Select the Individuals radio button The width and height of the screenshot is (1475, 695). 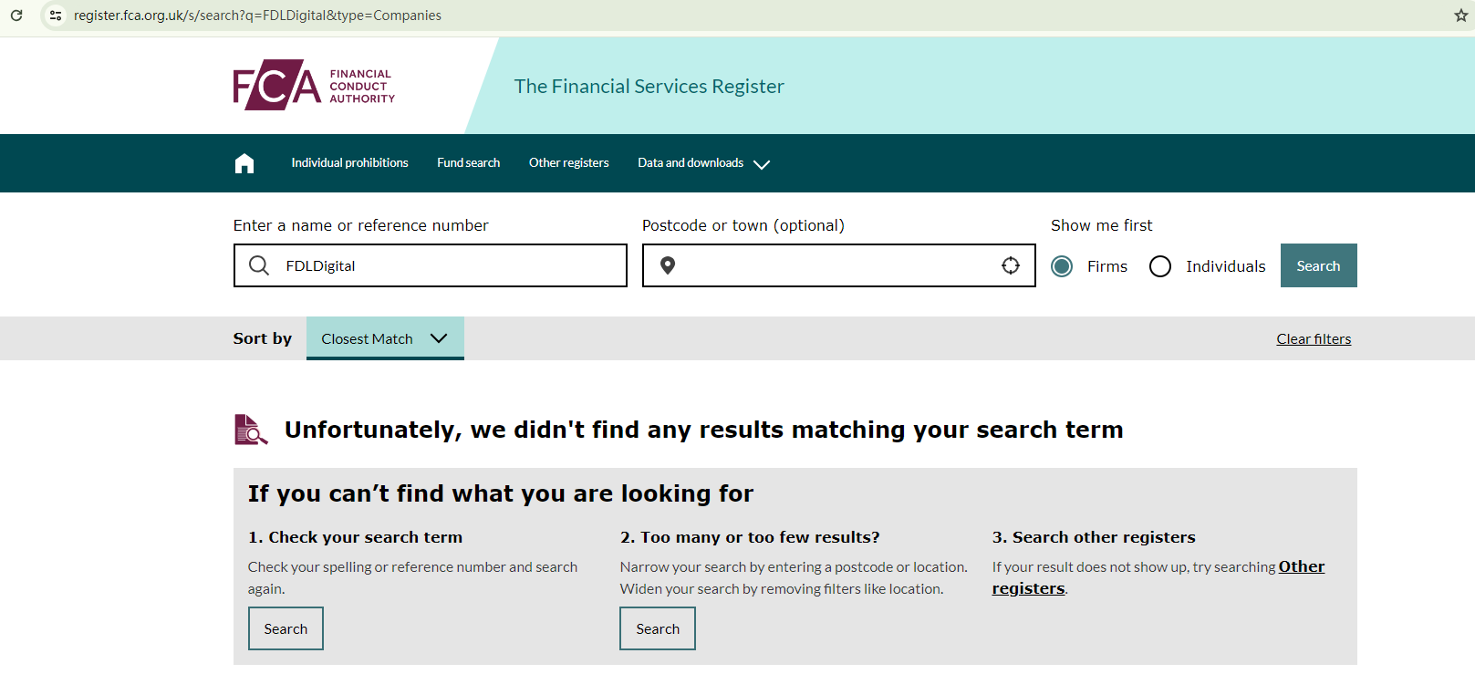[1160, 266]
